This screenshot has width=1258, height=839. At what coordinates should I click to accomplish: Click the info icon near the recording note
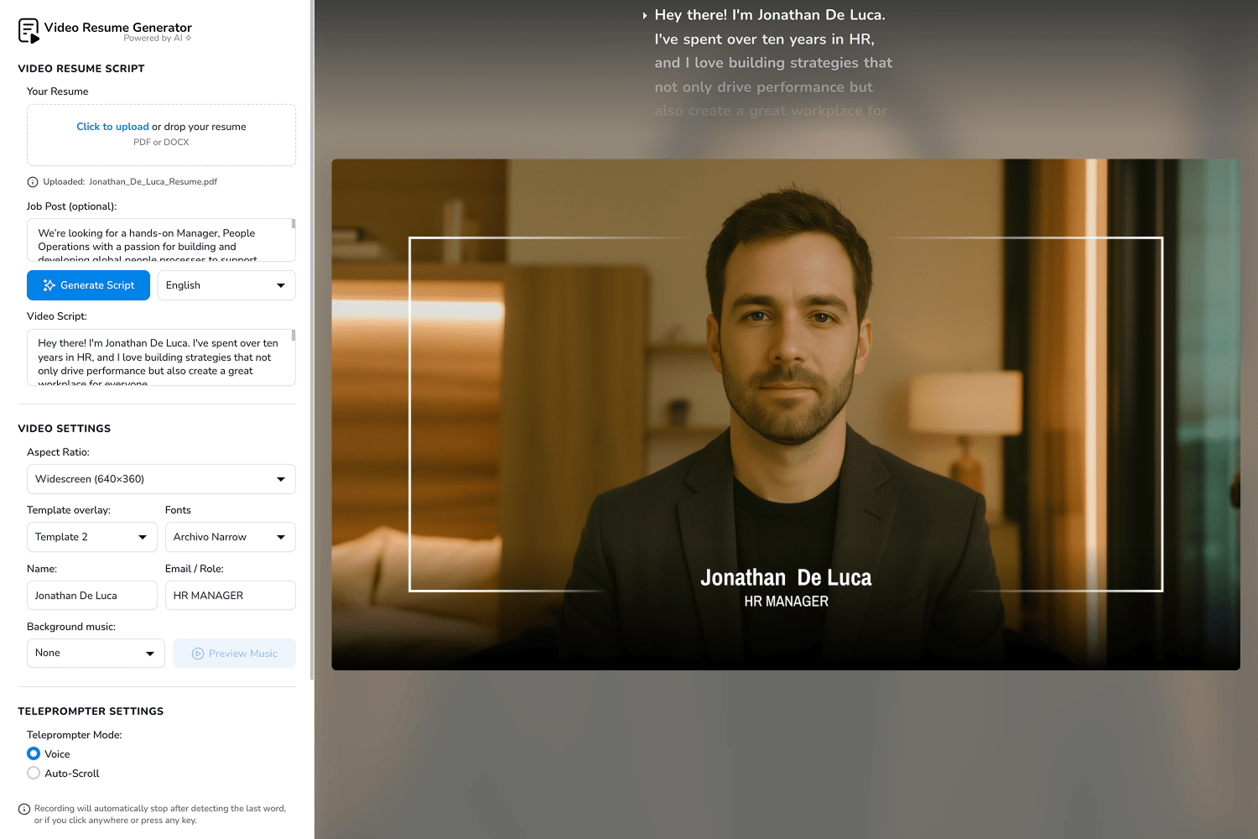pos(25,810)
